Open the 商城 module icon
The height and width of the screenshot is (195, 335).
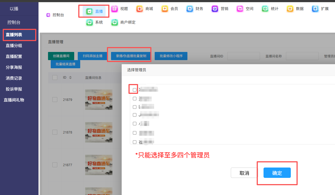click(x=139, y=9)
